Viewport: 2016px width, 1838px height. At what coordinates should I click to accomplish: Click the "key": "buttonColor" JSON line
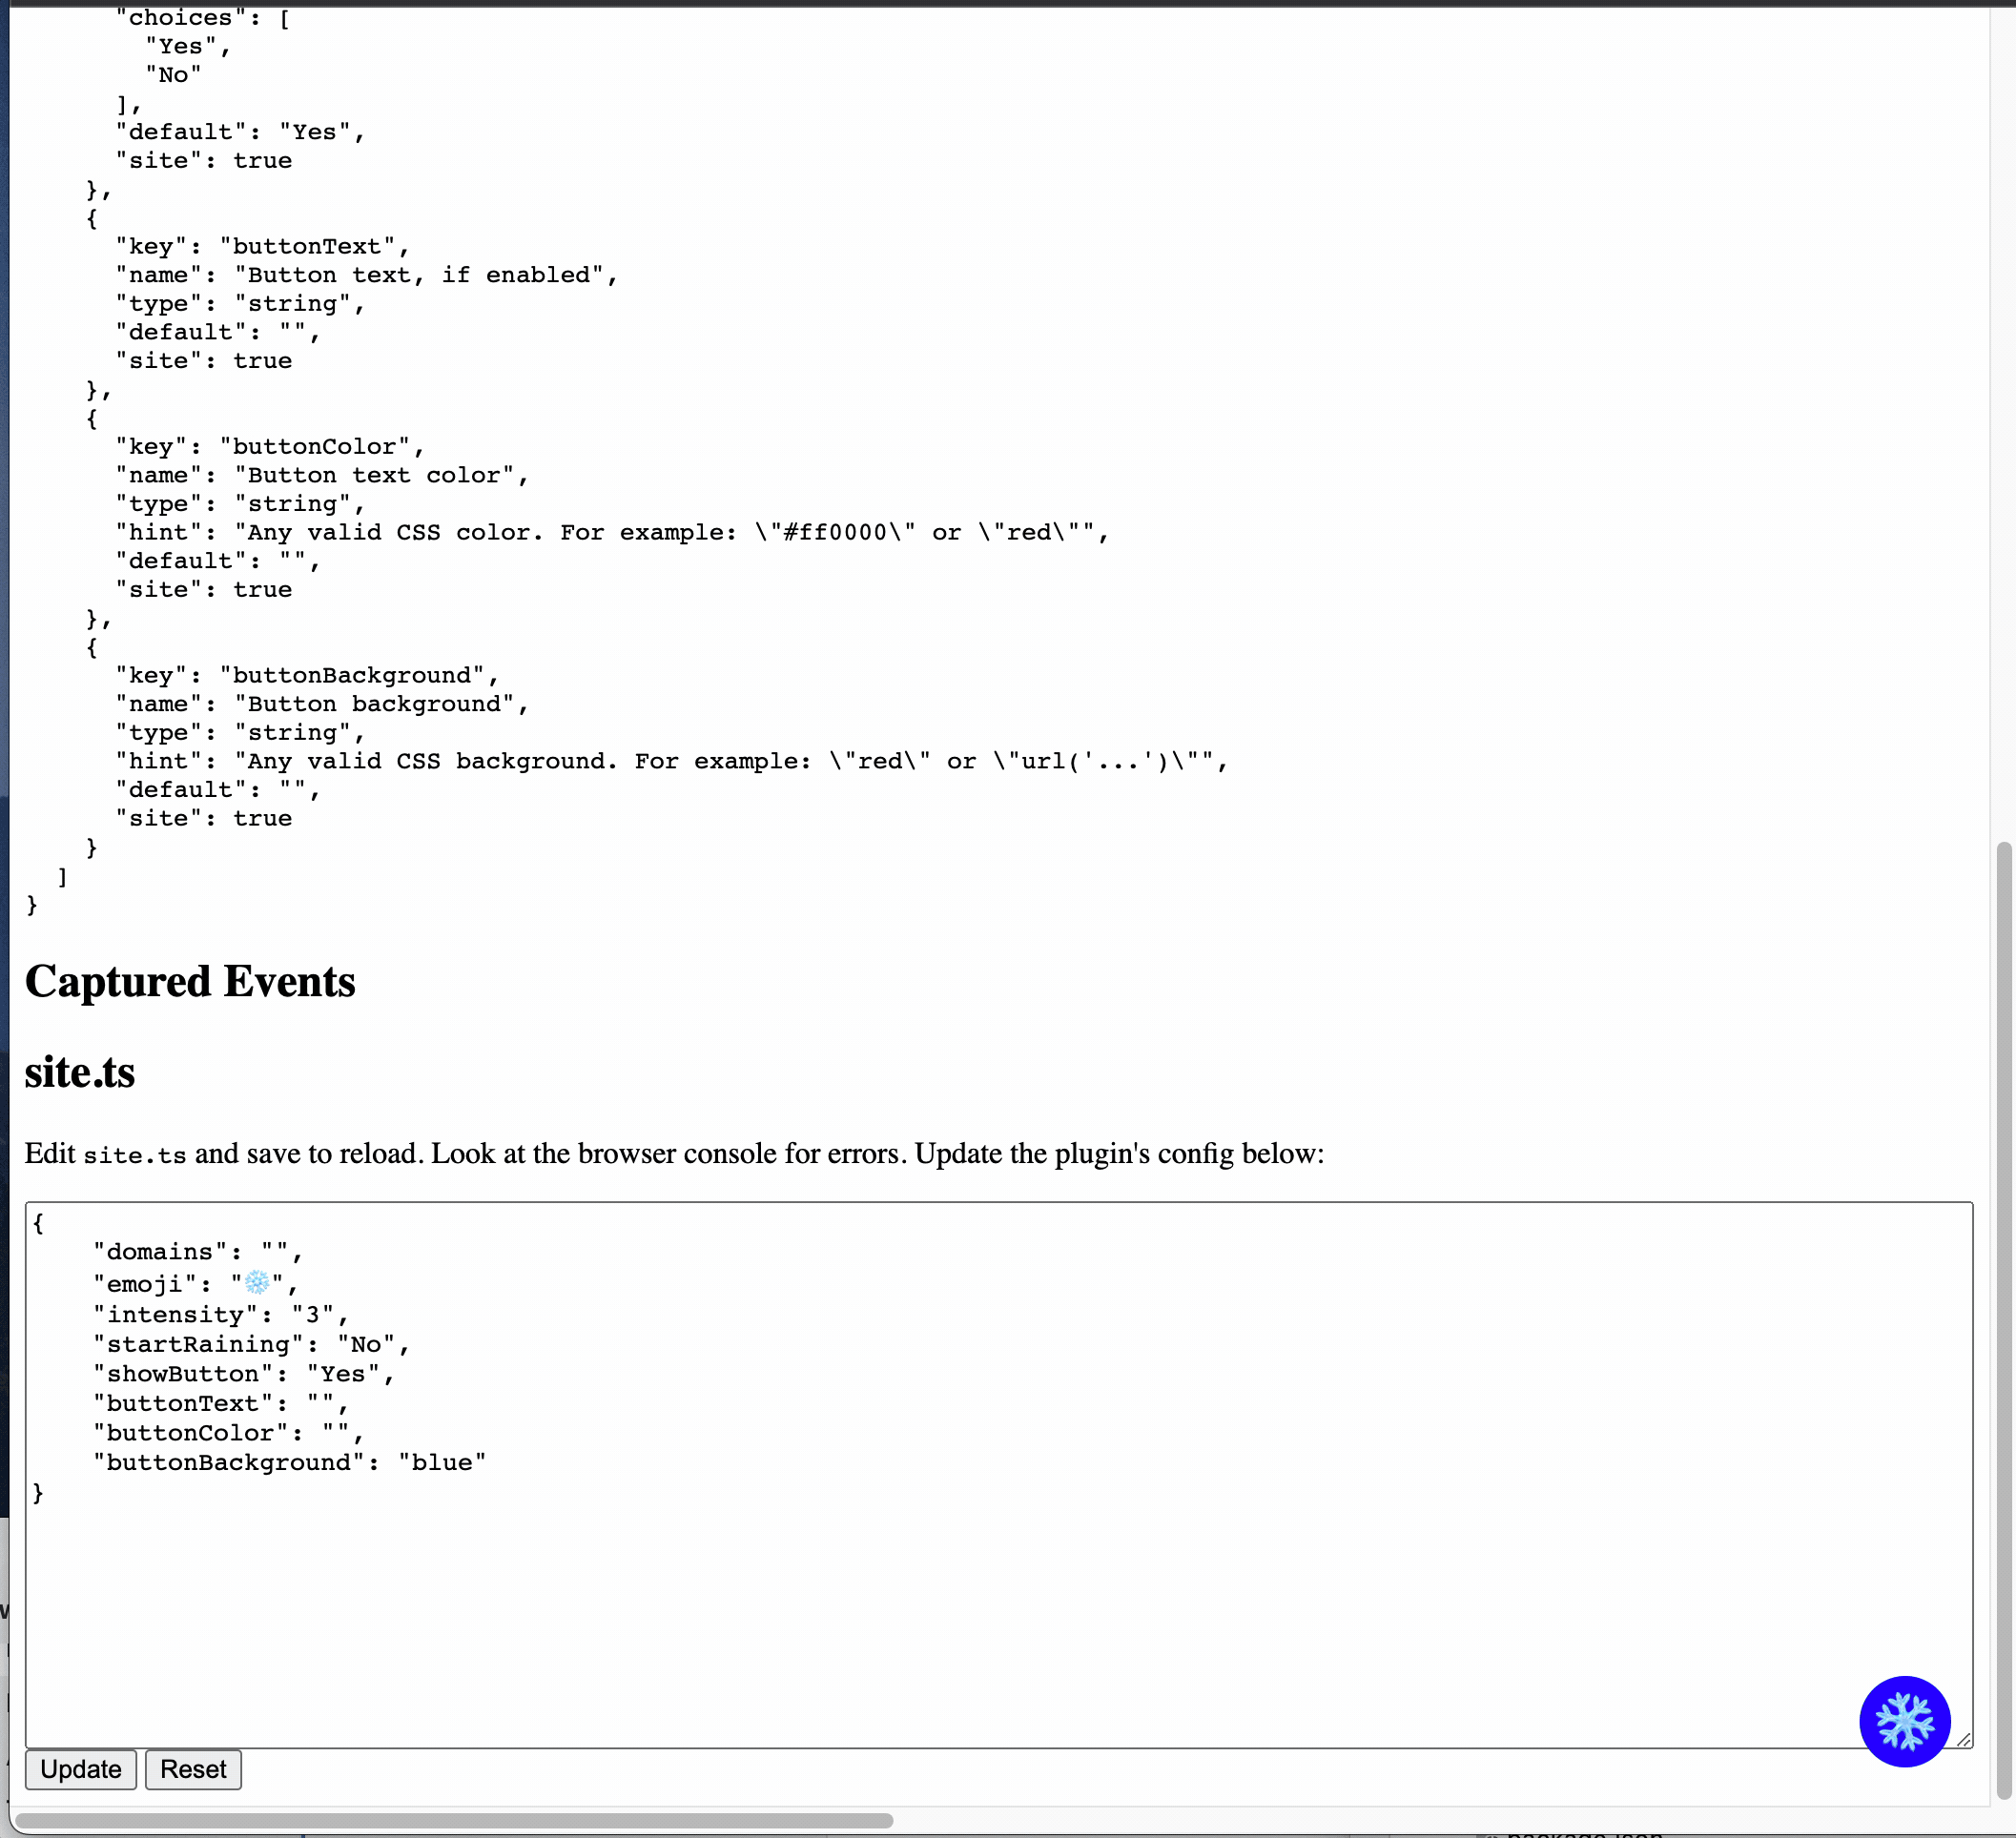[x=270, y=447]
